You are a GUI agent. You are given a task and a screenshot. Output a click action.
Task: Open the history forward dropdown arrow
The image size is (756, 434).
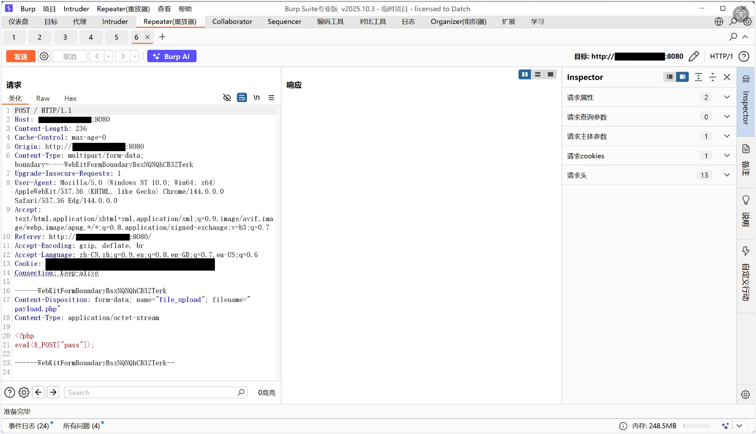click(135, 56)
